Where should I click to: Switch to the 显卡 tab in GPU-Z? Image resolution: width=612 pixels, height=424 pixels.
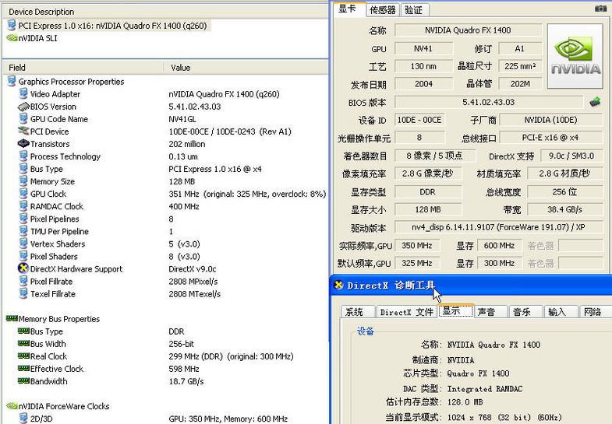tap(348, 9)
